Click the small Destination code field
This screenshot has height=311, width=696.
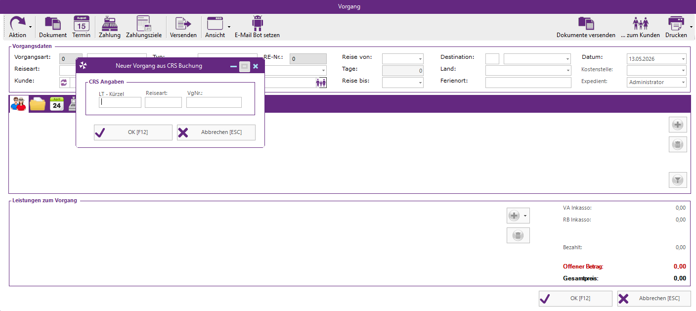click(x=492, y=58)
